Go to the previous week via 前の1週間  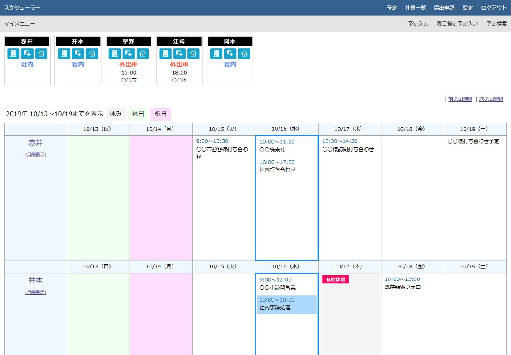(460, 99)
